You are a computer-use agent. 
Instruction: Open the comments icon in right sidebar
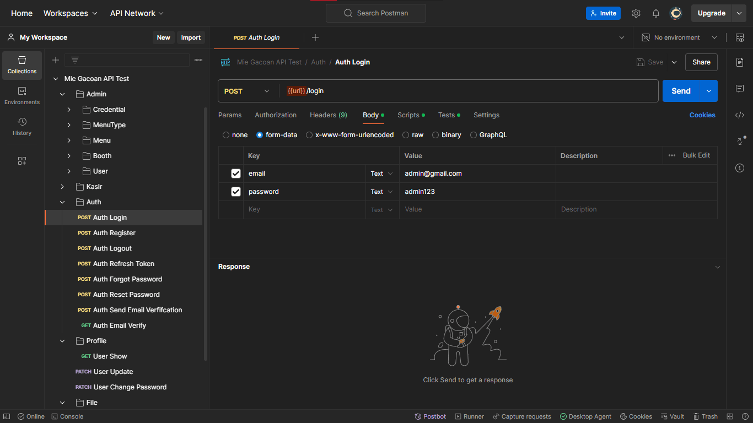(740, 89)
